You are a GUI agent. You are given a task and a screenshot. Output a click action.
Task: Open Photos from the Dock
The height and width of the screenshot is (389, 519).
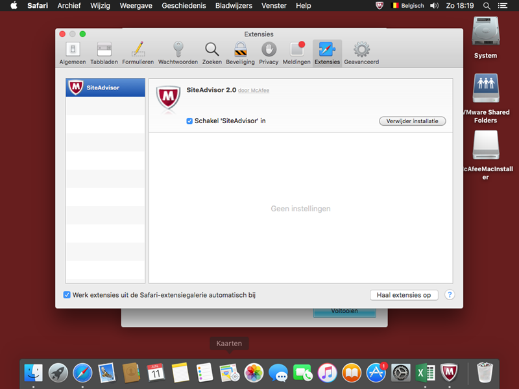(254, 372)
